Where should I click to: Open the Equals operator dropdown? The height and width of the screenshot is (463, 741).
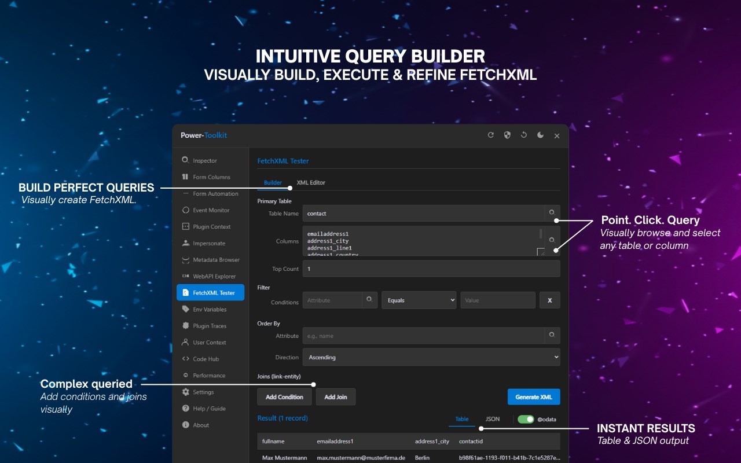pyautogui.click(x=419, y=300)
